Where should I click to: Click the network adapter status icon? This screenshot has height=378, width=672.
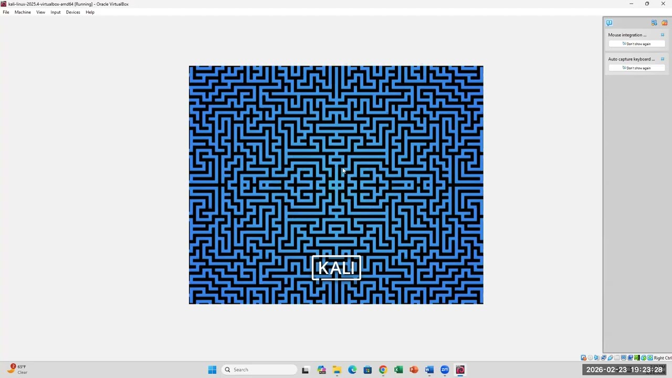[603, 358]
